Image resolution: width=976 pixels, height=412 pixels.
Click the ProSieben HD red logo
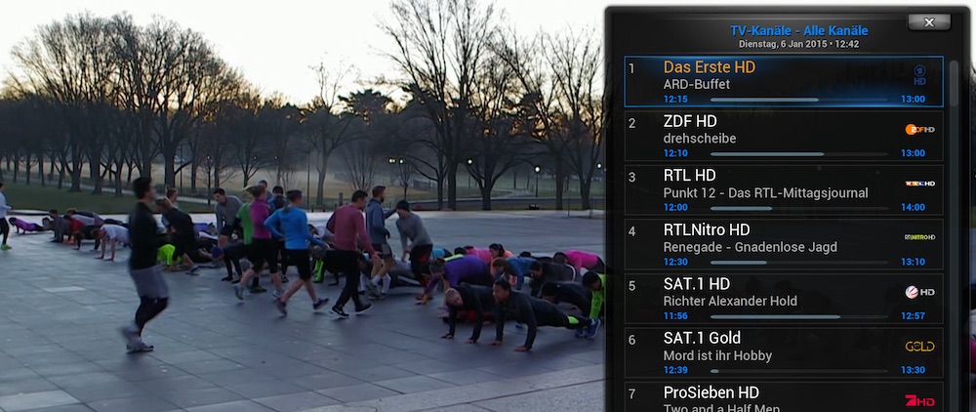(x=919, y=400)
